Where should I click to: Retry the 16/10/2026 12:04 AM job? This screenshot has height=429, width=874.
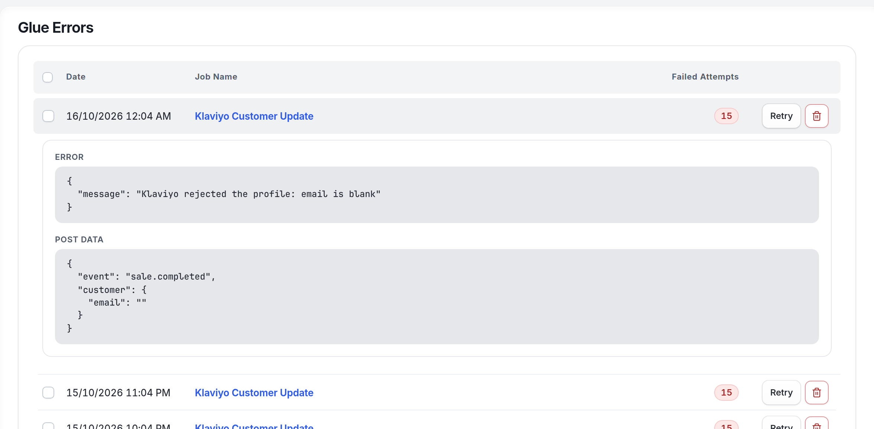coord(781,116)
